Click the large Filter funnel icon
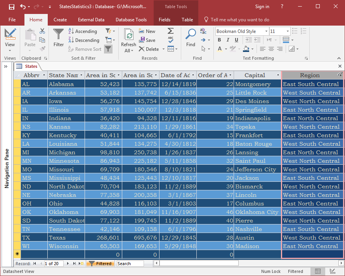345x276 pixels. tap(58, 34)
